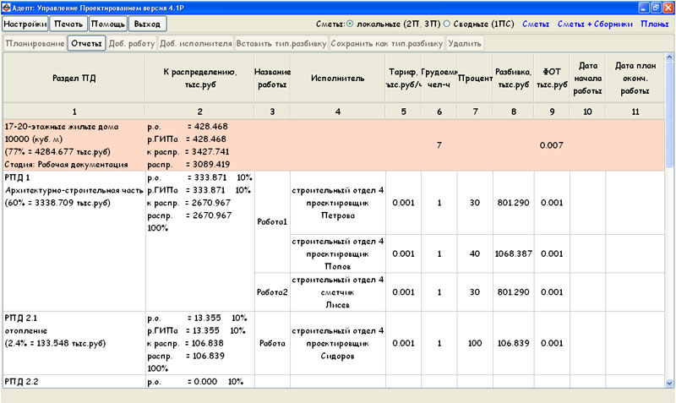This screenshot has width=676, height=403.
Task: Open the Помощь help button
Action: click(107, 24)
